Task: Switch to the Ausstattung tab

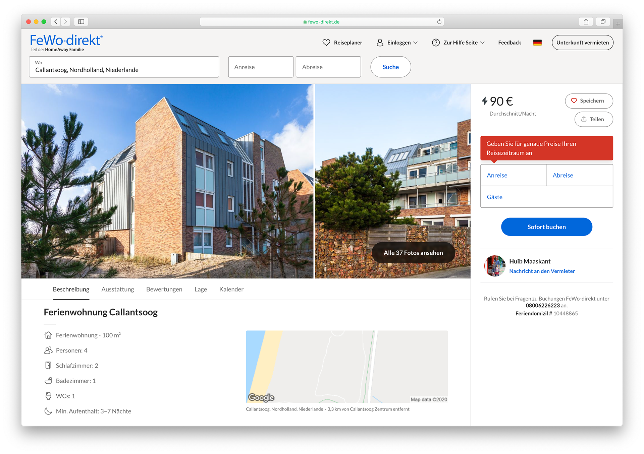Action: coord(118,289)
